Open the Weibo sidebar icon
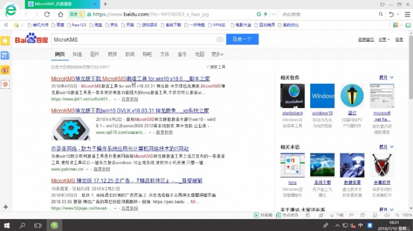This screenshot has width=413, height=231. coord(5,70)
